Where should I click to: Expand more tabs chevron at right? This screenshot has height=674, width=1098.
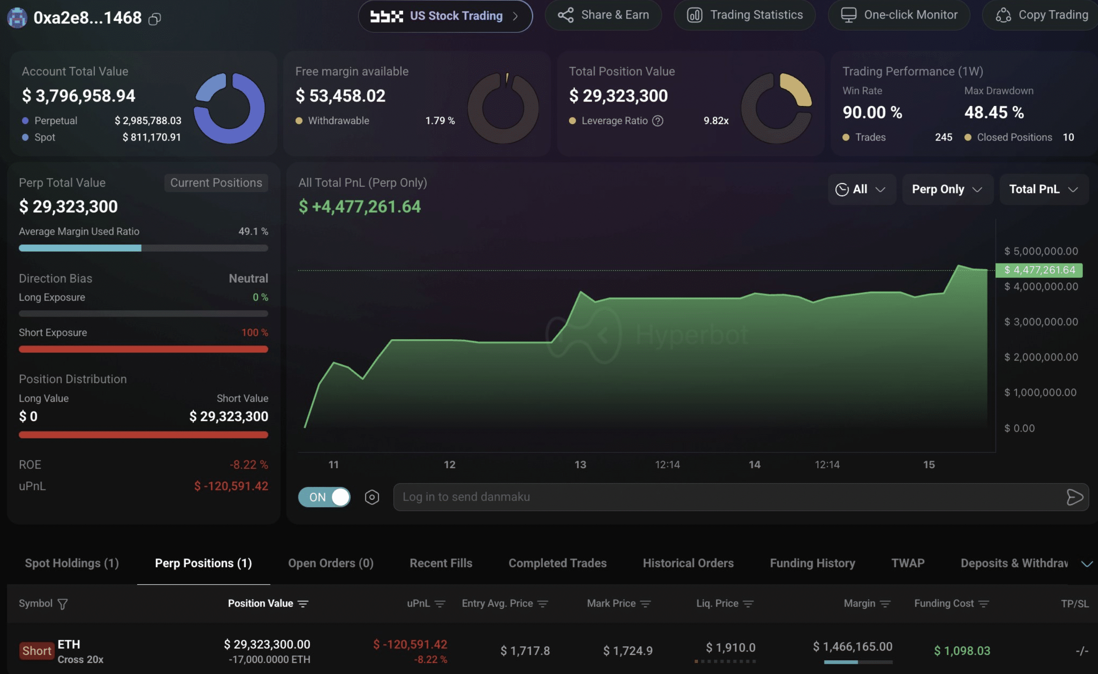1087,564
